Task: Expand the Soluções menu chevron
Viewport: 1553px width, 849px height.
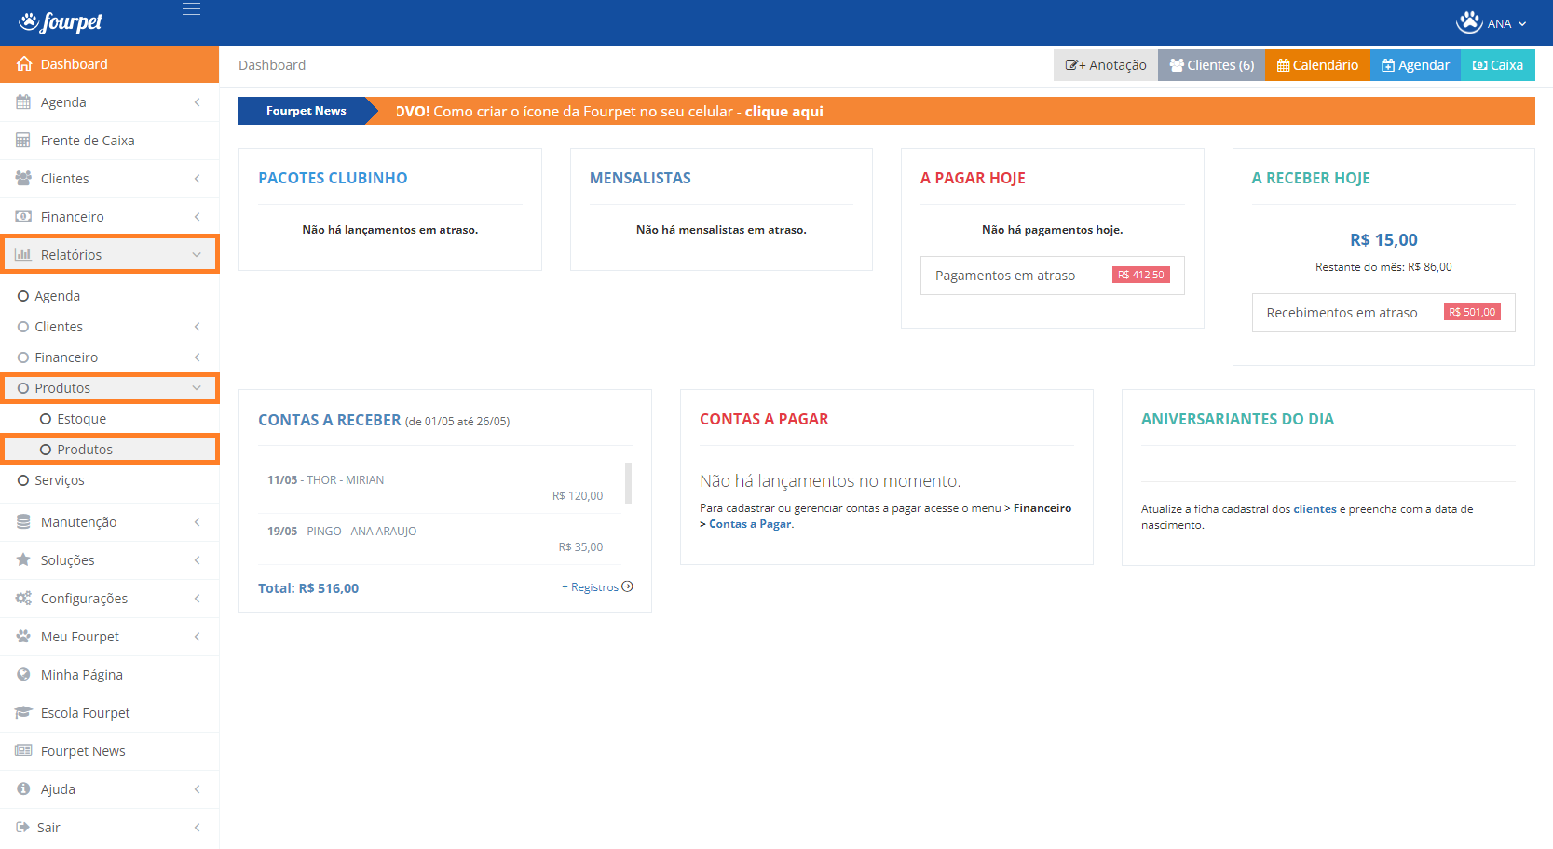Action: 198,560
